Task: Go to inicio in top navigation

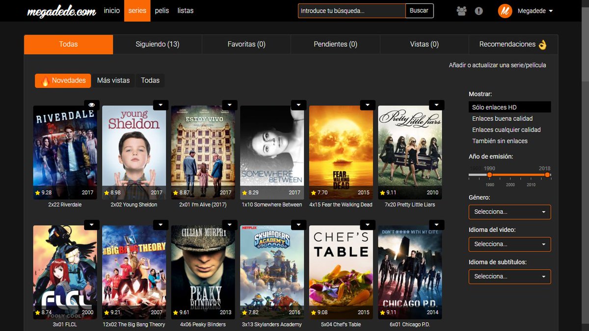Action: 112,10
